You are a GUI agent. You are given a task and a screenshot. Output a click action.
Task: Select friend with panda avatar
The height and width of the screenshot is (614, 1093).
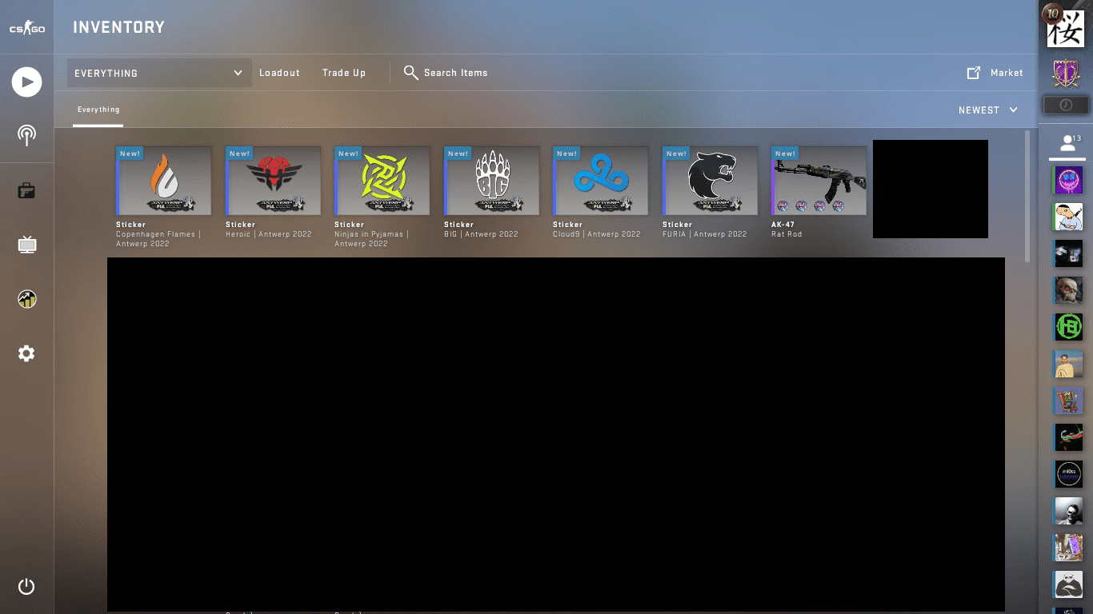pos(1068,585)
